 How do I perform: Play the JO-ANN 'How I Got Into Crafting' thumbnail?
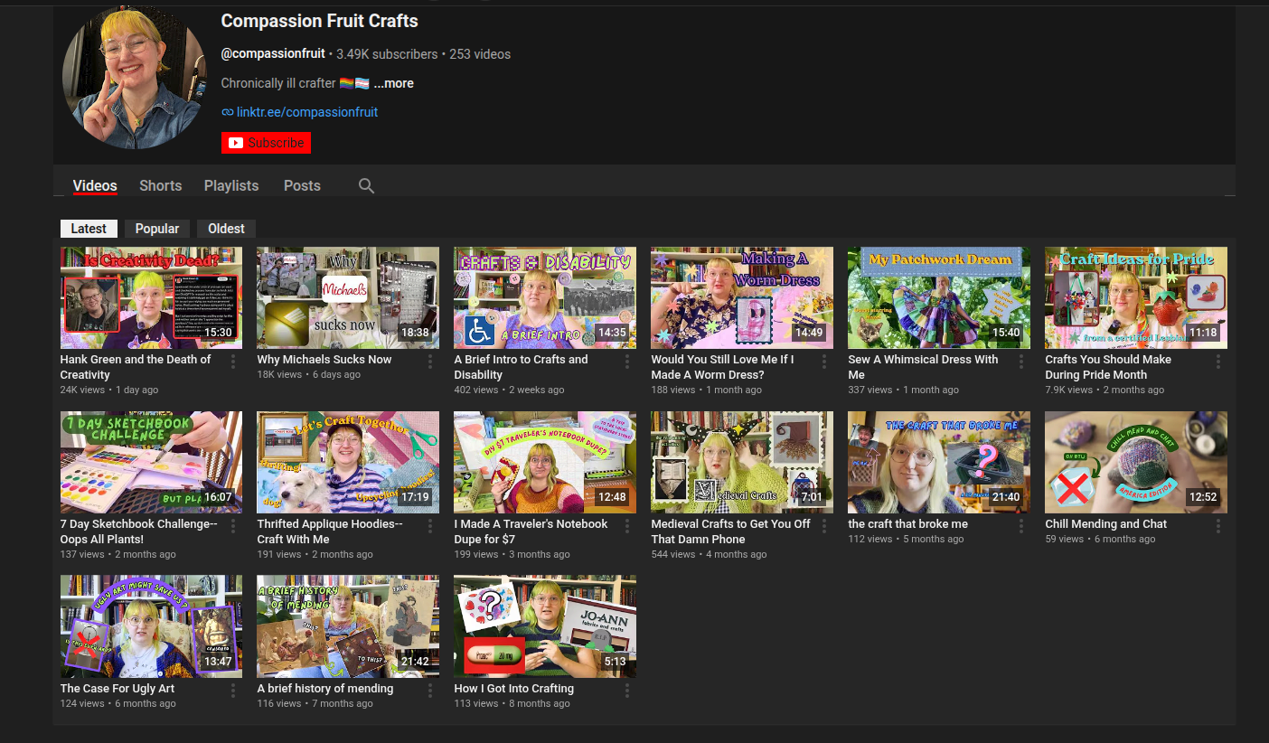[545, 626]
